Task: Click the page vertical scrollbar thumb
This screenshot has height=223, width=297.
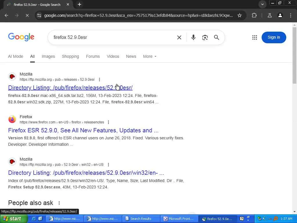Action: 294,55
